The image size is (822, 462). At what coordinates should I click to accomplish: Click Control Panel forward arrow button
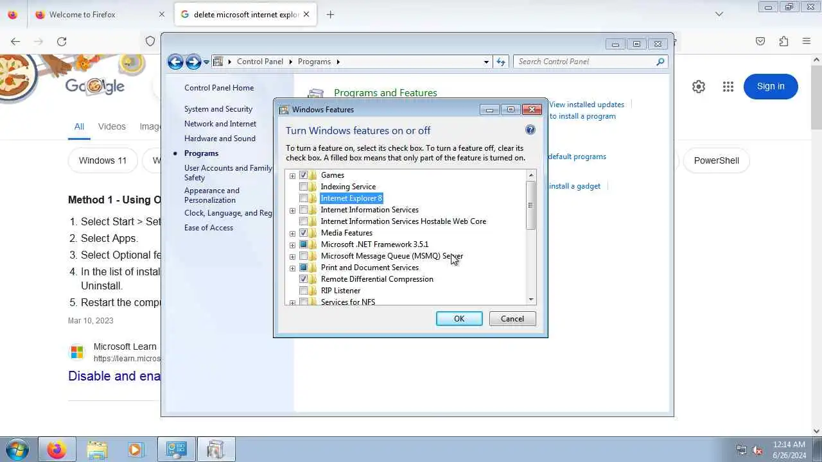tap(193, 62)
